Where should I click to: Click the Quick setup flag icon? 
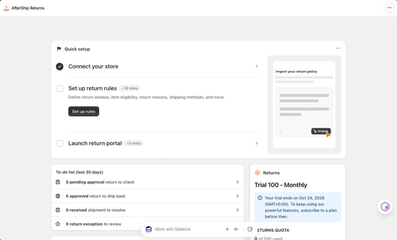click(x=59, y=49)
